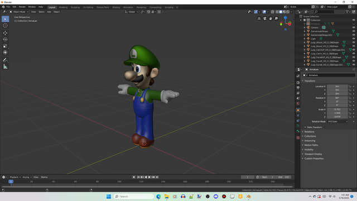Switch to the Sculpting workspace tab
Image resolution: width=357 pixels, height=201 pixels.
tap(75, 7)
